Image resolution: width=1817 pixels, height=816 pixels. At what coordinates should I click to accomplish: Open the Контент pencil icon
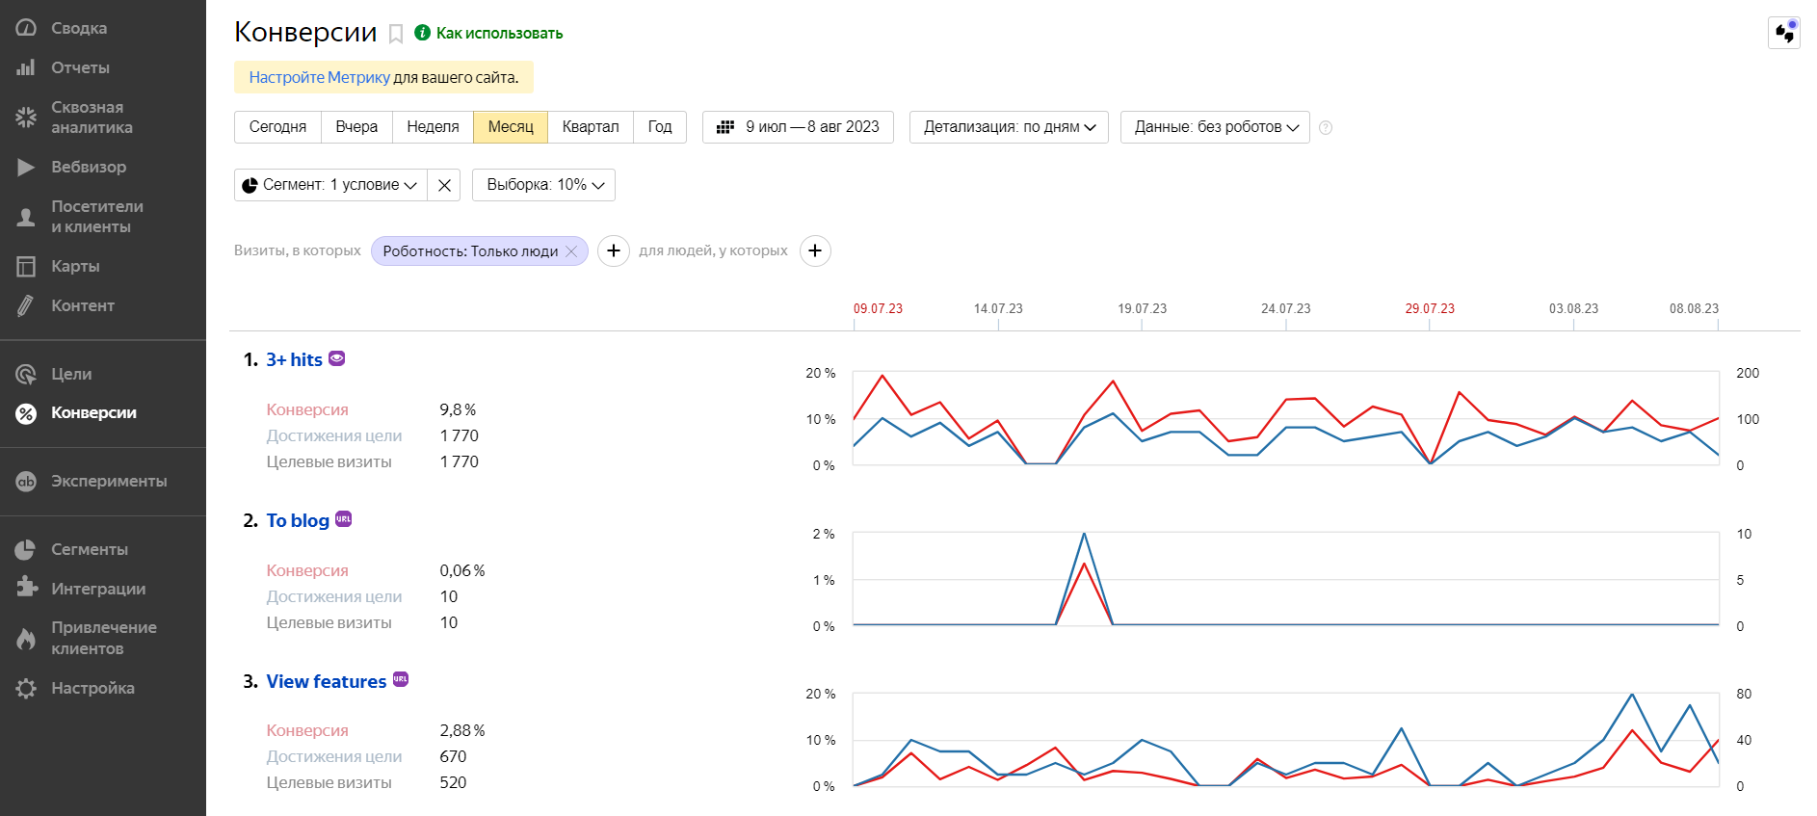point(26,305)
